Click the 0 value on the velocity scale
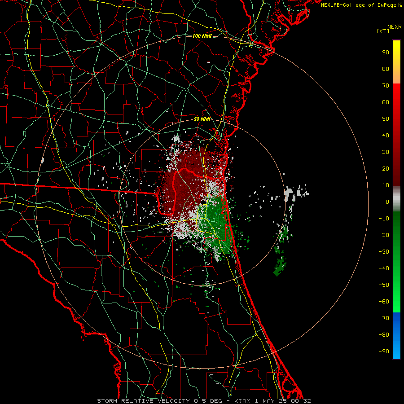 tap(387, 202)
